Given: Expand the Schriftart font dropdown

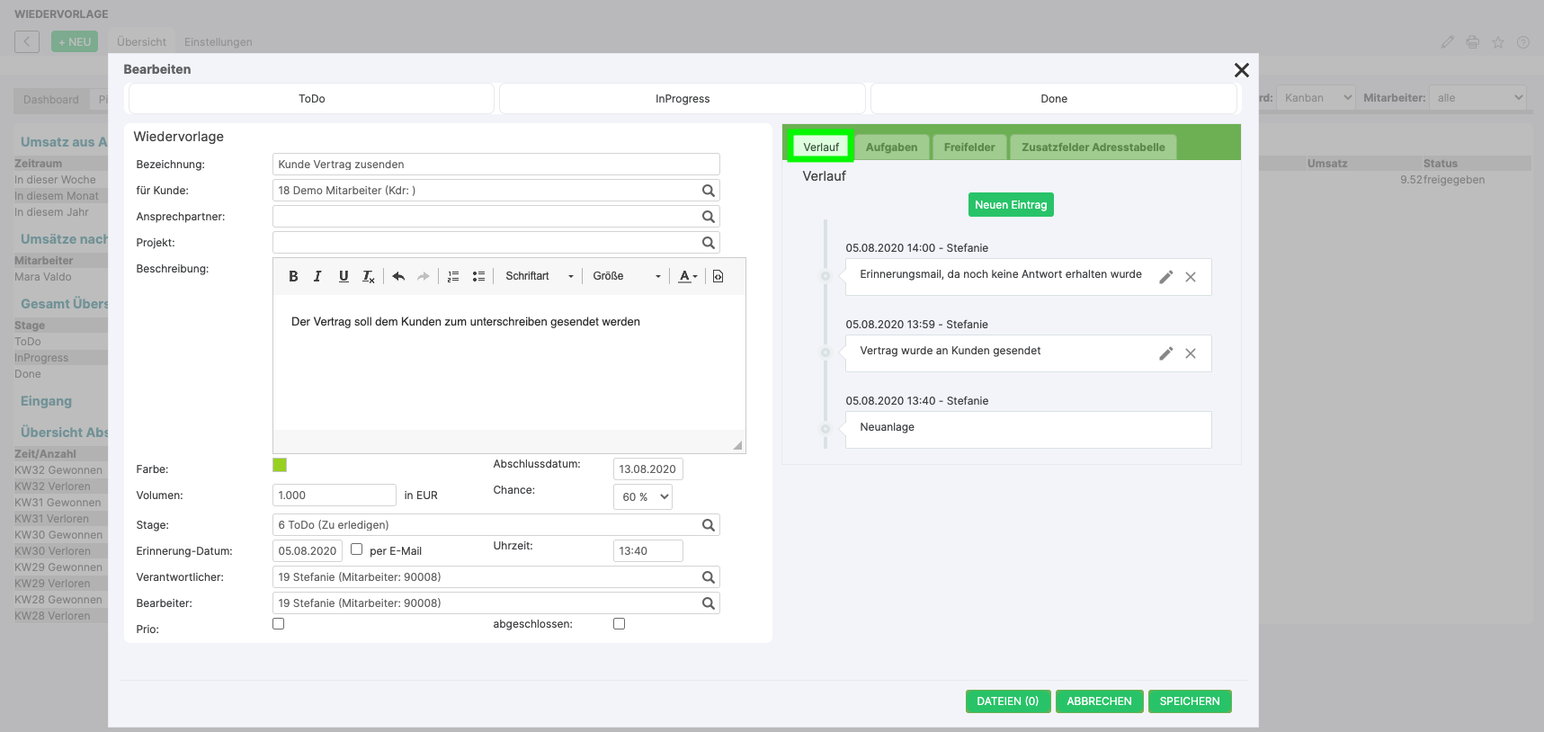Looking at the screenshot, I should 540,276.
